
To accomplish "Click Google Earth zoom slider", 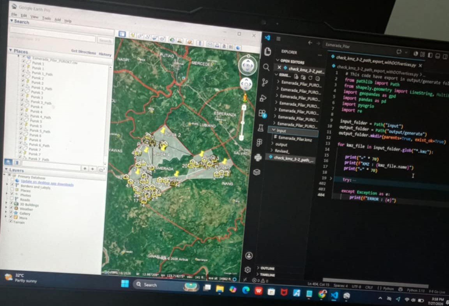I will [x=243, y=123].
